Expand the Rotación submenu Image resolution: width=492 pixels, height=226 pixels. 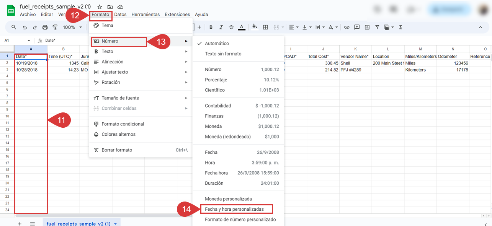coord(141,82)
